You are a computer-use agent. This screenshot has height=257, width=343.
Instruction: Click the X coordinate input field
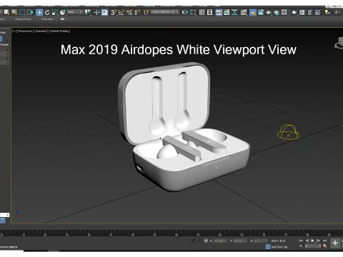(x=220, y=241)
